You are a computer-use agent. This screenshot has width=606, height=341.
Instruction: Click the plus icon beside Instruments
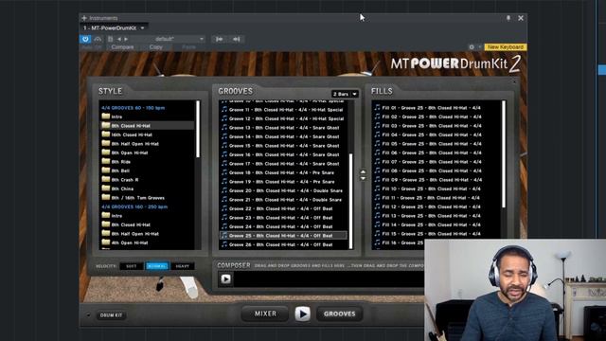pyautogui.click(x=84, y=18)
